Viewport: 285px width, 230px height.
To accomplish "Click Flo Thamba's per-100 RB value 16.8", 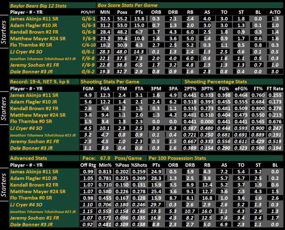I will 207,198.
